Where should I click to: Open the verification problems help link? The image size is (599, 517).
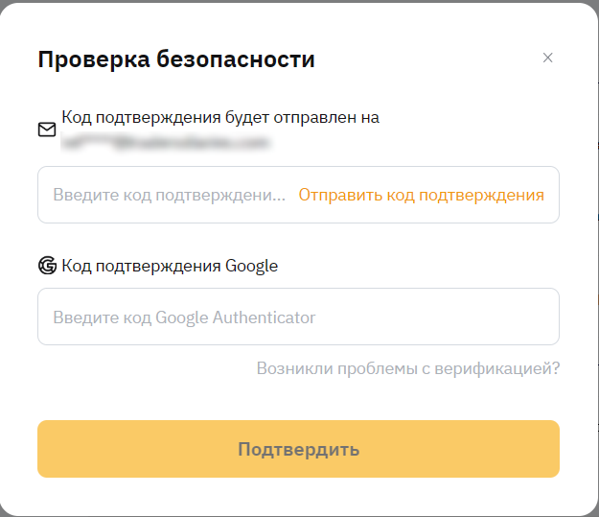(x=407, y=368)
